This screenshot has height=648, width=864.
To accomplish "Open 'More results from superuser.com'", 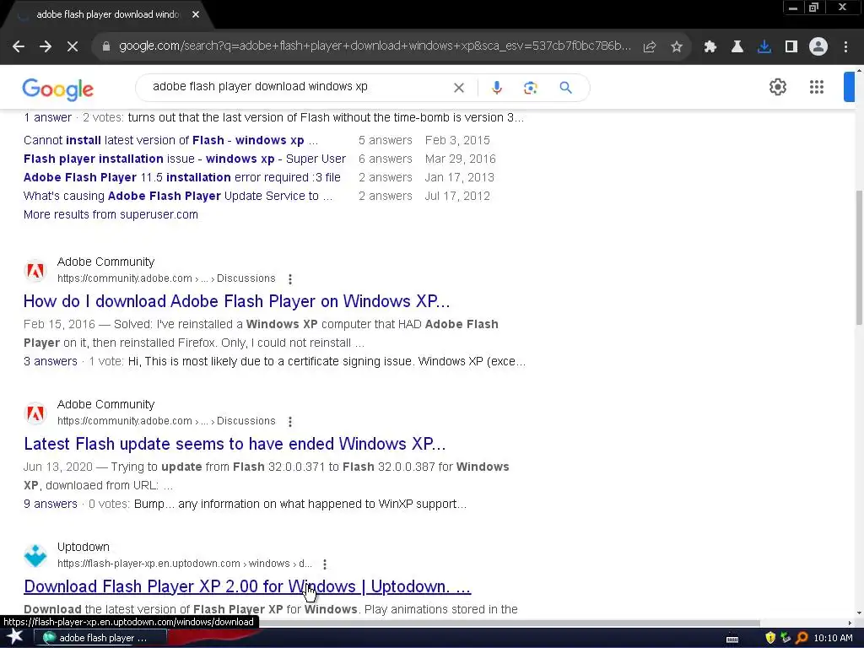I will pyautogui.click(x=111, y=214).
